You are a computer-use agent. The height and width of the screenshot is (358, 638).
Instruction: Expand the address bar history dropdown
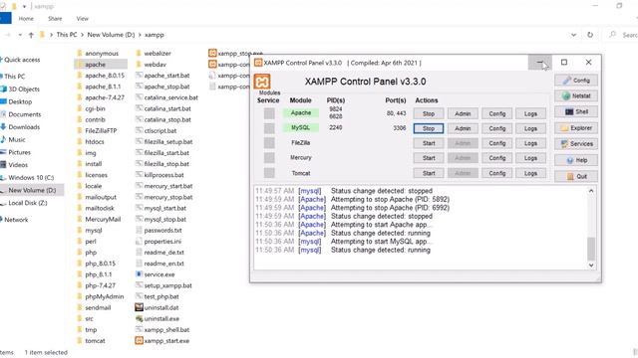pos(573,35)
